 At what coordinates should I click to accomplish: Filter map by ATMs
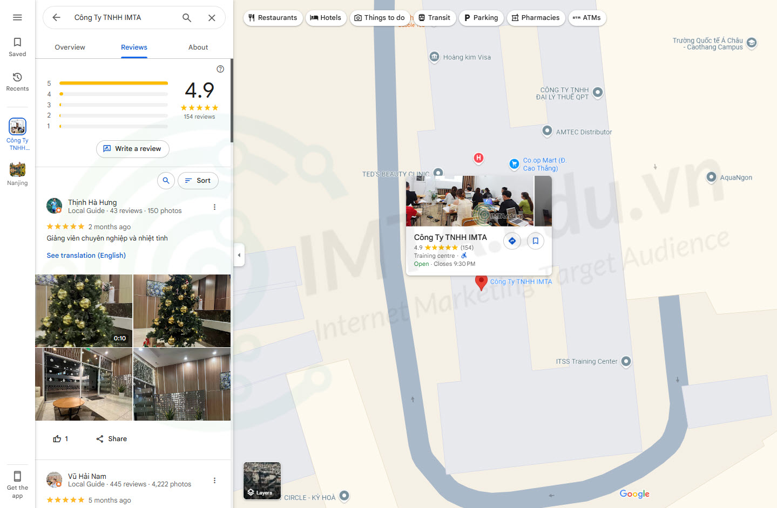point(587,18)
